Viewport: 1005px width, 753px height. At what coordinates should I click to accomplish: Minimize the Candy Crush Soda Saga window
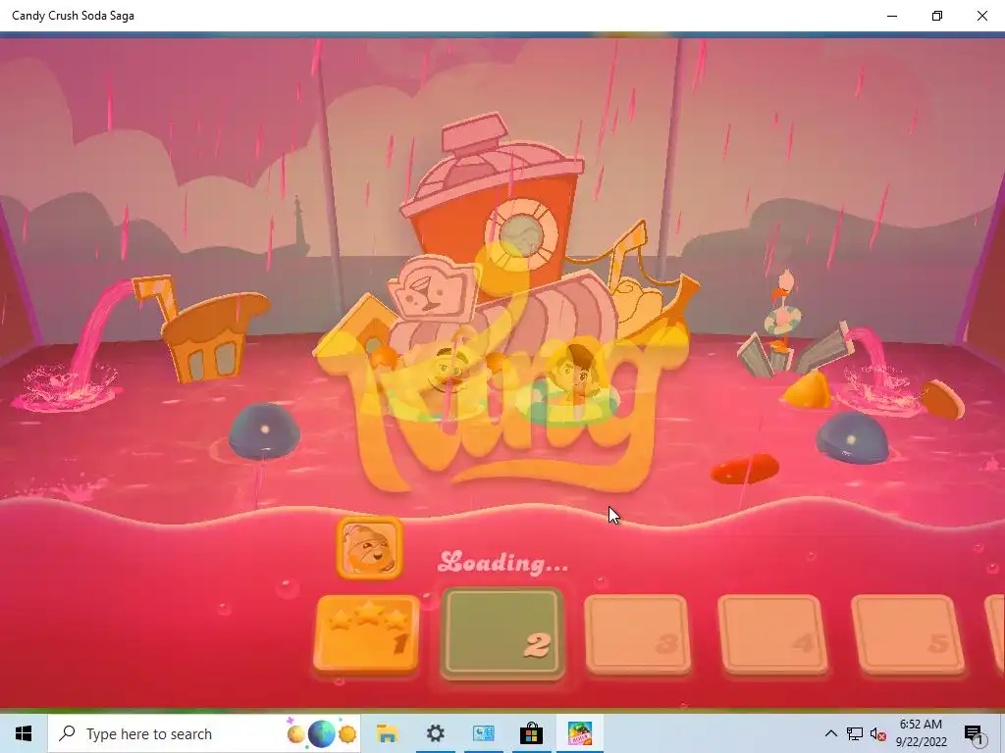[x=892, y=16]
